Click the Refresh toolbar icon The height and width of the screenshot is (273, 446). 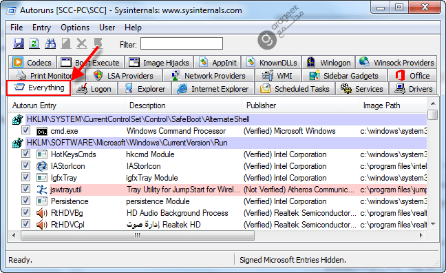pyautogui.click(x=34, y=43)
